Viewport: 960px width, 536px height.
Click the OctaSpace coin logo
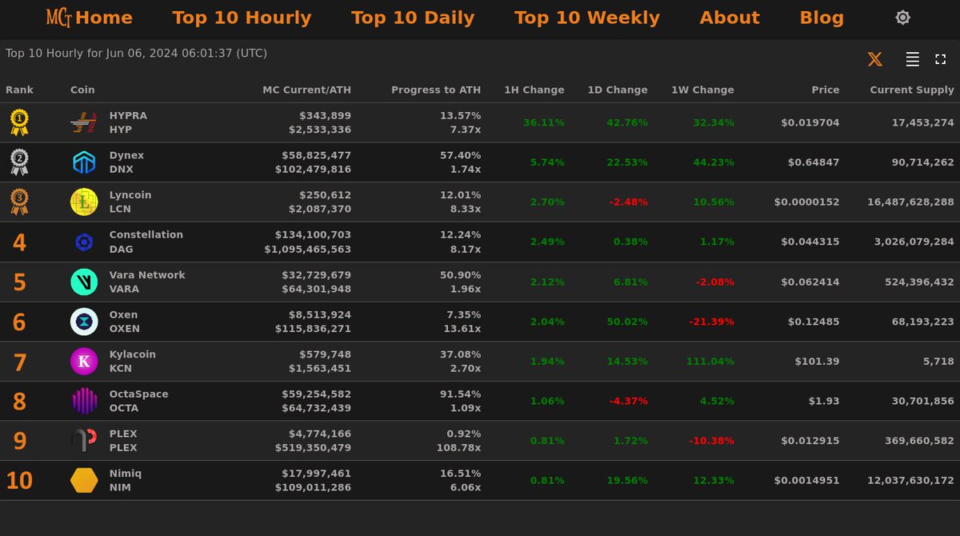(x=84, y=401)
